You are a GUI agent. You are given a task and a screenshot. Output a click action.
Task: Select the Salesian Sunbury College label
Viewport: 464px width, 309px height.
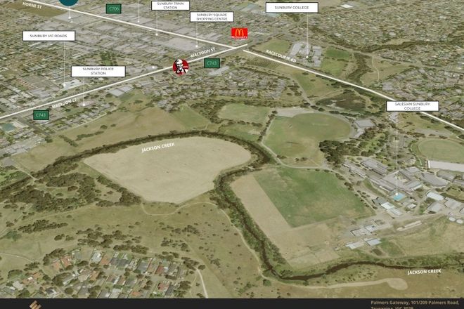coord(412,106)
